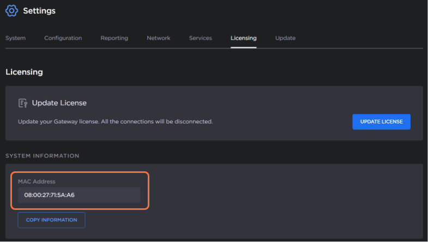Click the COPY INFORMATION button
Image resolution: width=428 pixels, height=242 pixels.
tap(51, 220)
